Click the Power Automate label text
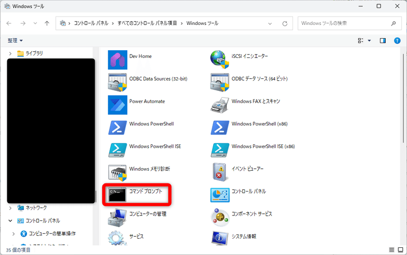407x255 pixels. coord(147,101)
